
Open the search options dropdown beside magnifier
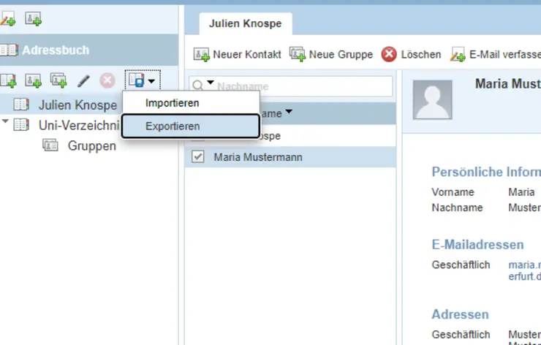pos(211,84)
